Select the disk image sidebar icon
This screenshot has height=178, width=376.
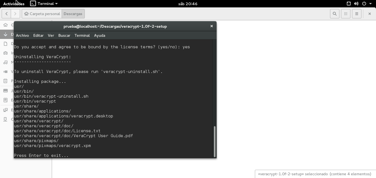click(5, 100)
